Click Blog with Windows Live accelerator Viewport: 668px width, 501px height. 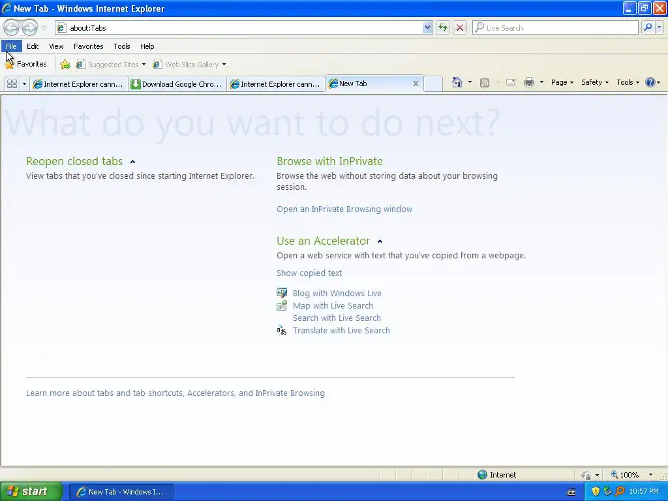[337, 293]
